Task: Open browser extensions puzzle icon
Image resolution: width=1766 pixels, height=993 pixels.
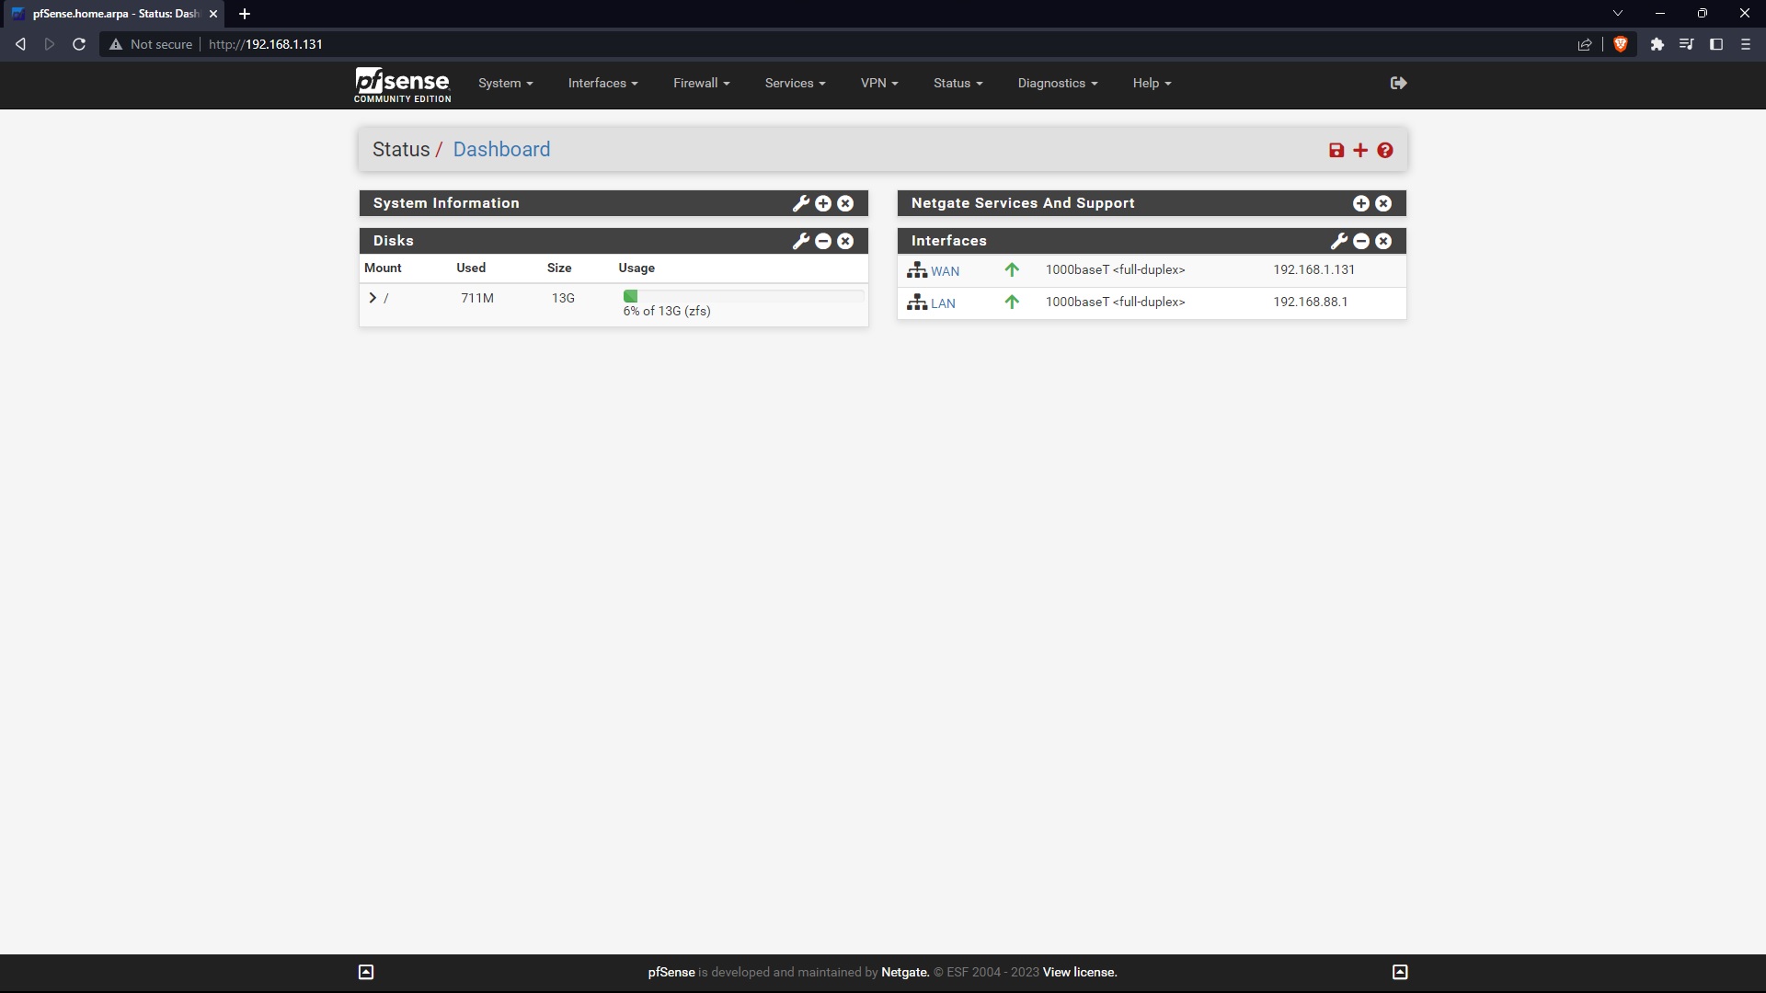Action: 1657,44
